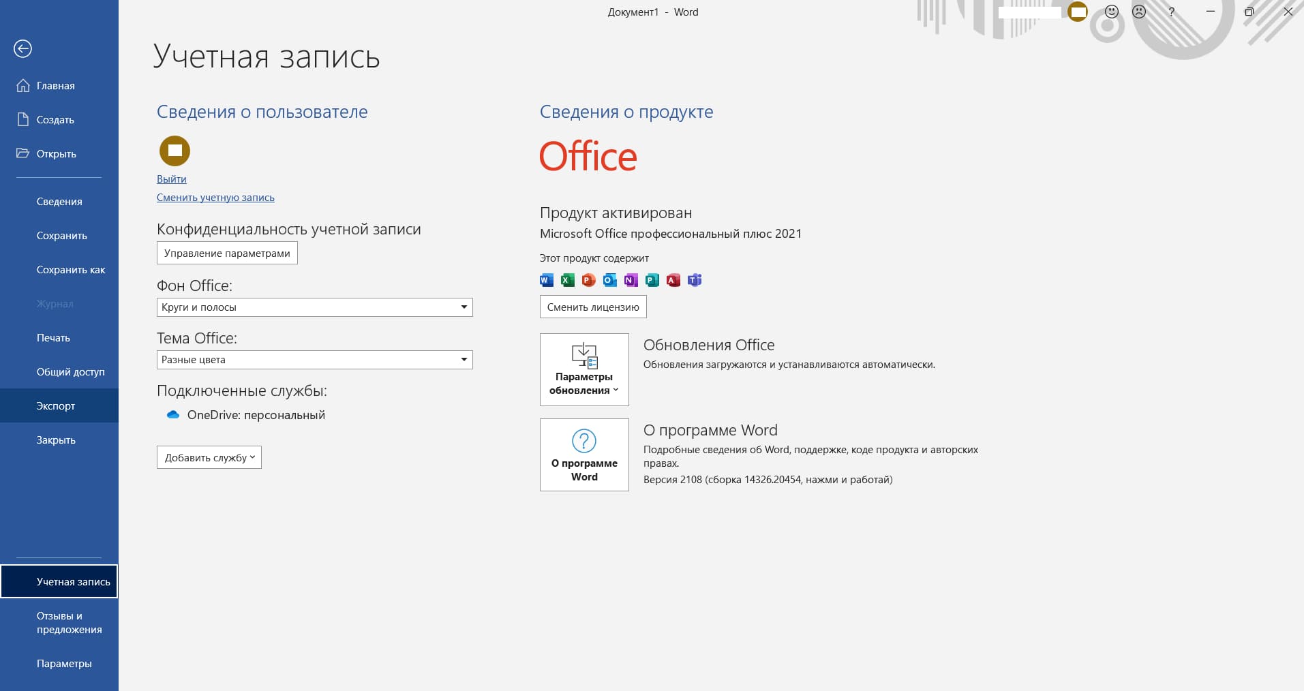1304x691 pixels.
Task: Open the Сохранить как page
Action: coord(59,270)
